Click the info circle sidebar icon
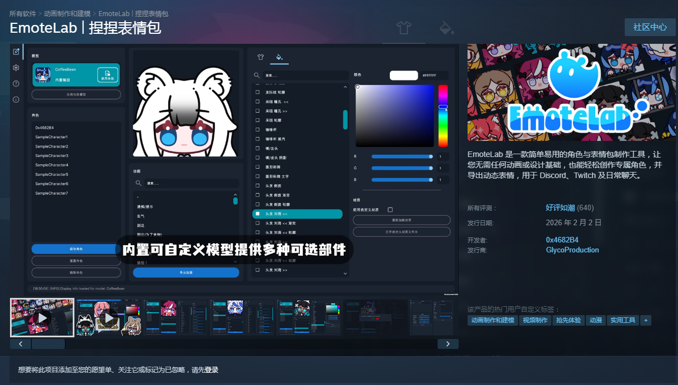 pos(16,100)
